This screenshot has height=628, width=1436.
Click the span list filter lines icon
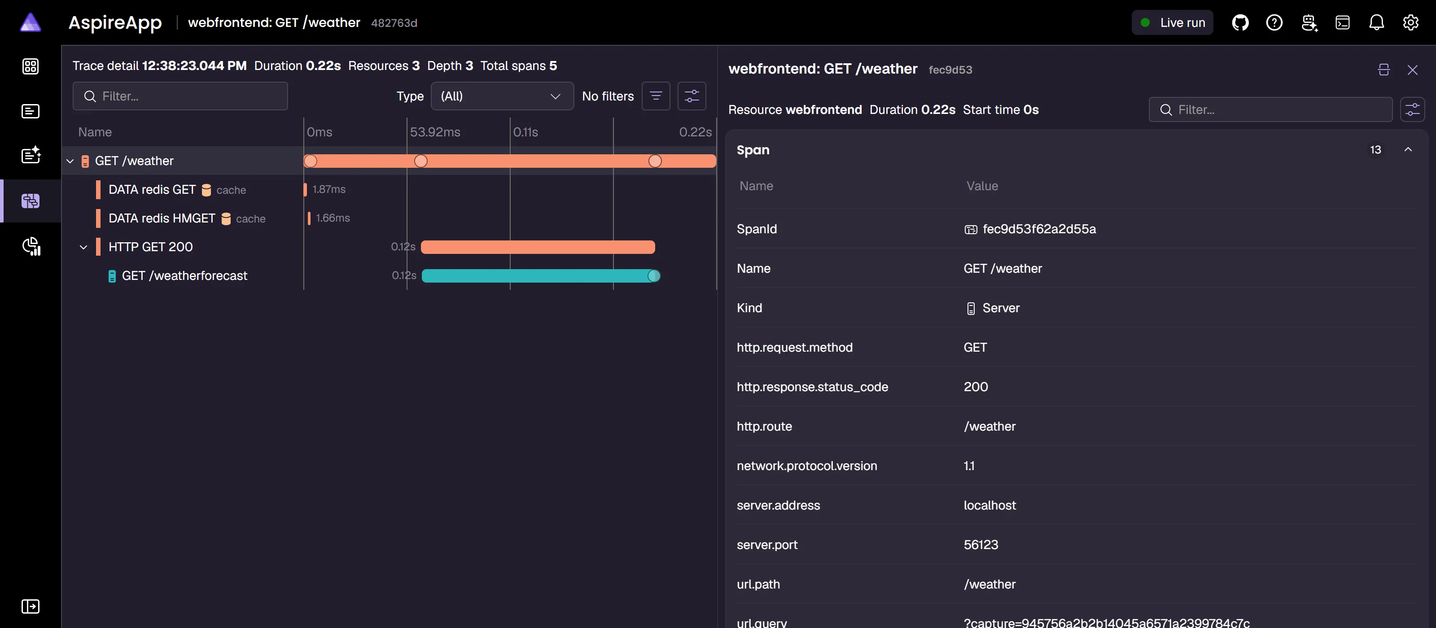(x=656, y=96)
